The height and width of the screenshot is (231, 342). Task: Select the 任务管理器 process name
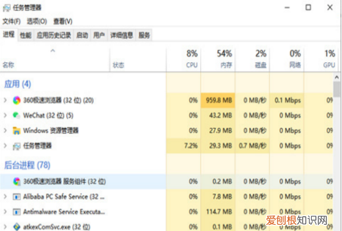[x=37, y=145]
